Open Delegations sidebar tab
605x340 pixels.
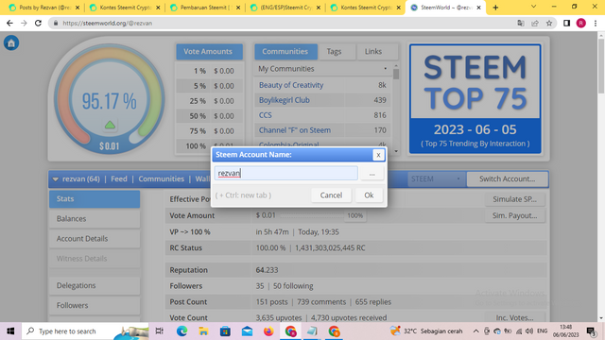tap(95, 285)
